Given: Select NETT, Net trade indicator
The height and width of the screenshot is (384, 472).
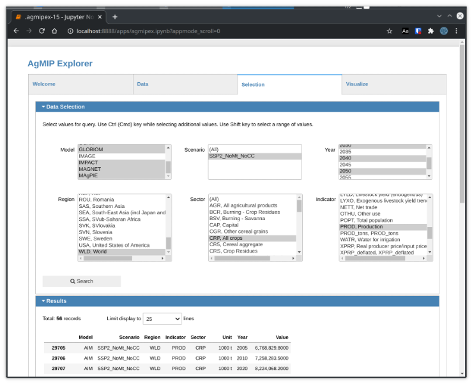Looking at the screenshot, I should [383, 207].
